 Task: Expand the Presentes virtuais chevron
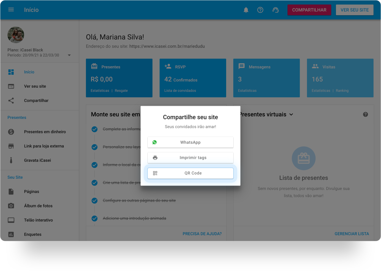(291, 115)
